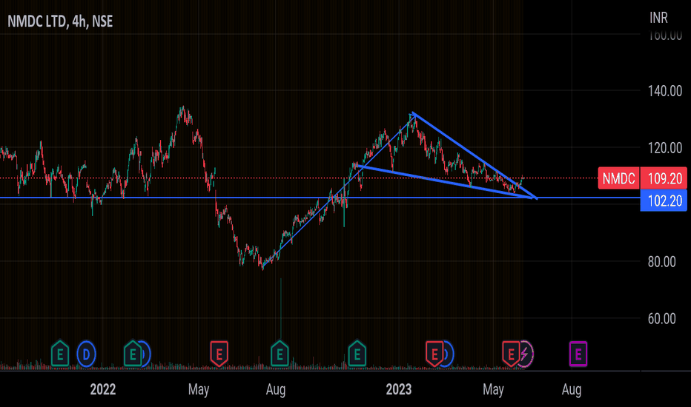Image resolution: width=691 pixels, height=407 pixels.
Task: Select the blue D marker hidden behind the green E
Action: [146, 354]
